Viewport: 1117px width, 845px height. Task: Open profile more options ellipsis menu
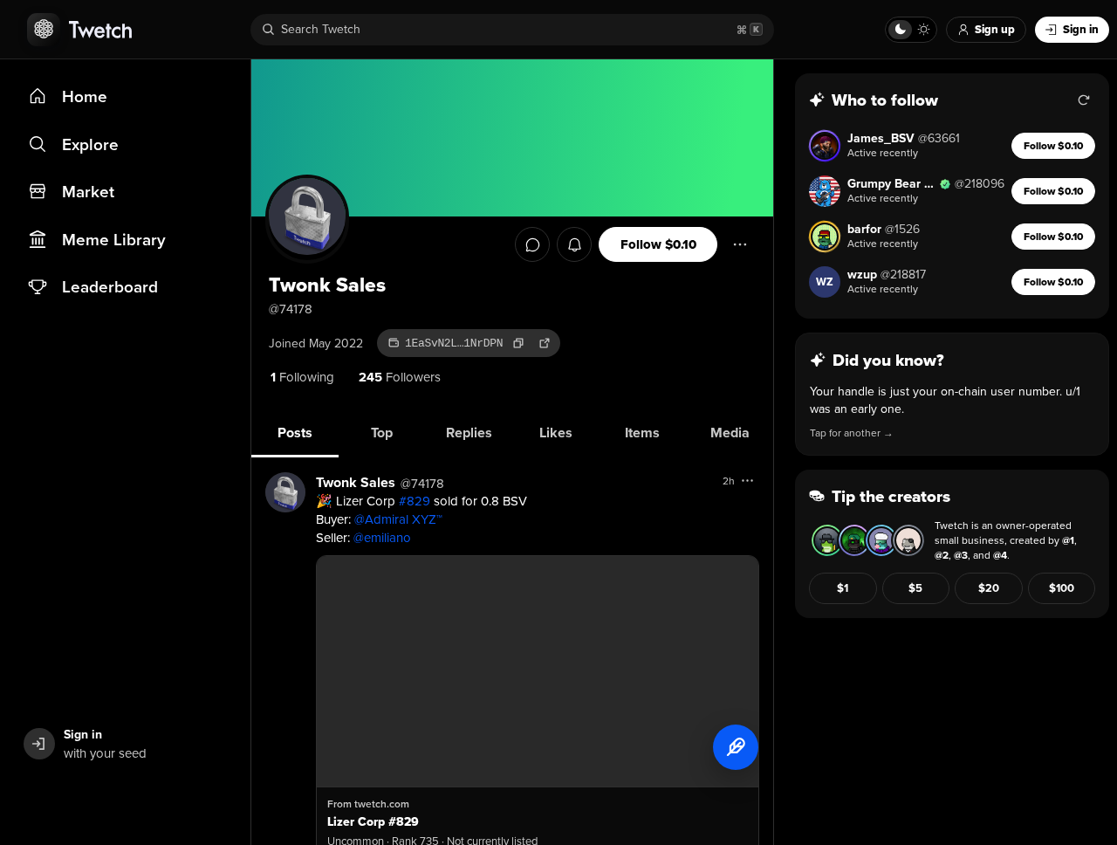tap(740, 244)
